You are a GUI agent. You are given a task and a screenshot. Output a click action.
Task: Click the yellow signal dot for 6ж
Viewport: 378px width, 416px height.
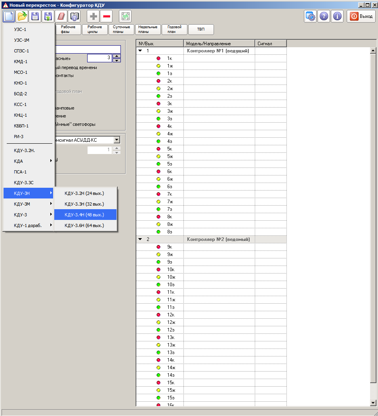[x=158, y=179]
